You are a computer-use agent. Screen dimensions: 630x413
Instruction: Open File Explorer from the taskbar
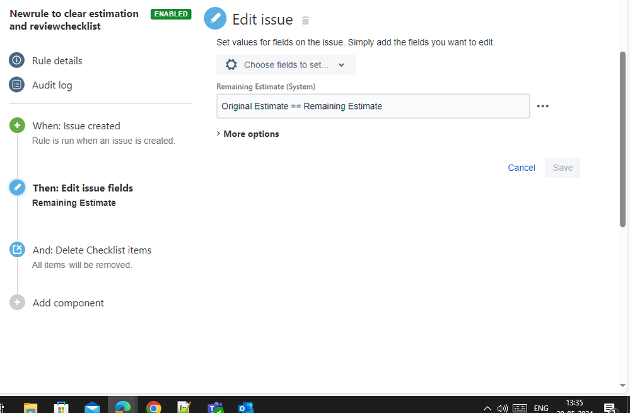pyautogui.click(x=30, y=407)
